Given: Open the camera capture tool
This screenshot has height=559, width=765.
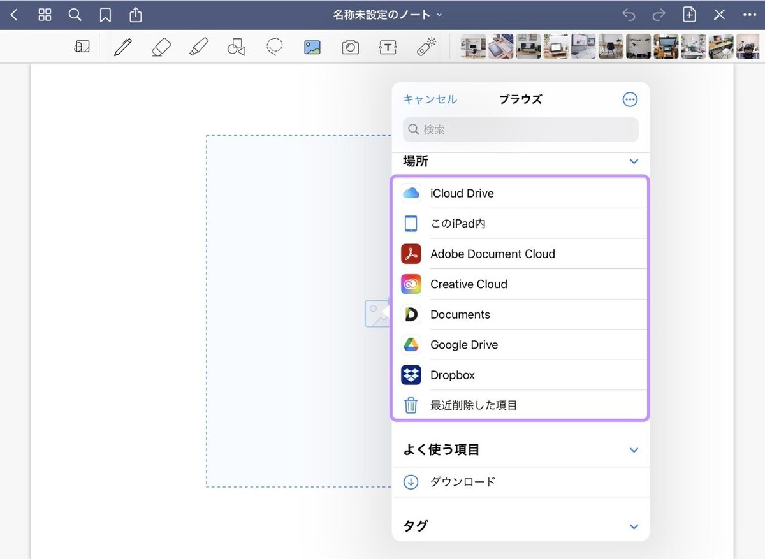Looking at the screenshot, I should [349, 46].
